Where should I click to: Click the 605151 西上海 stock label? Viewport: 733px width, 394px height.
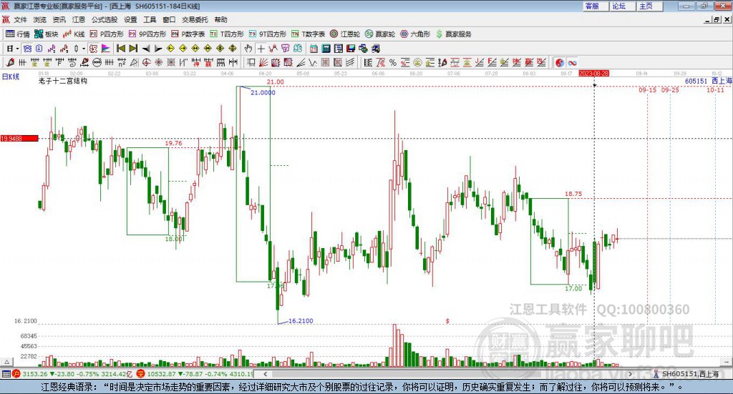point(708,82)
